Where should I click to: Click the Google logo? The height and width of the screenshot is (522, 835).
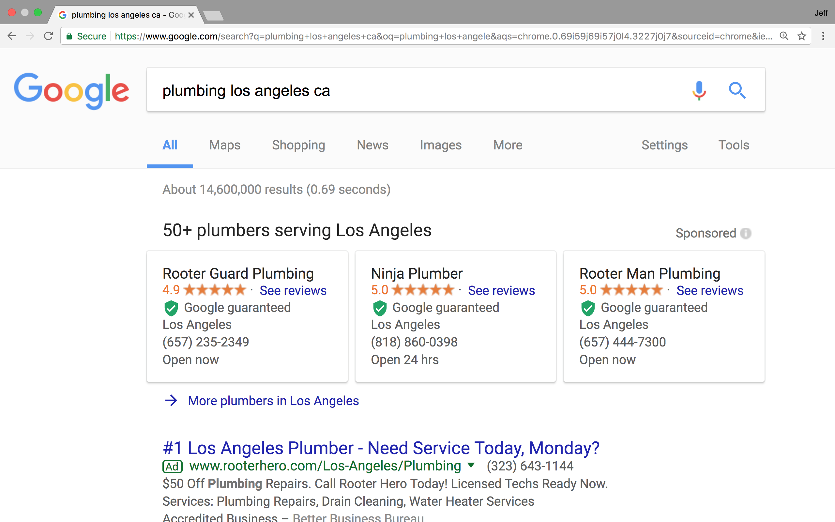point(71,91)
